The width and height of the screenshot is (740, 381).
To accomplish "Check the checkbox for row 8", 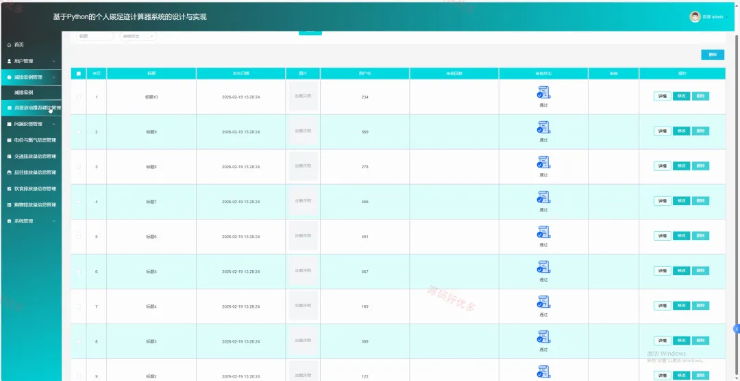I will point(79,341).
